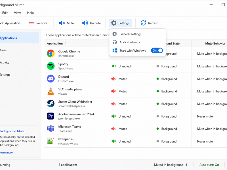The height and width of the screenshot is (170, 227).
Task: Choose General settings from dropdown
Action: coord(138,34)
